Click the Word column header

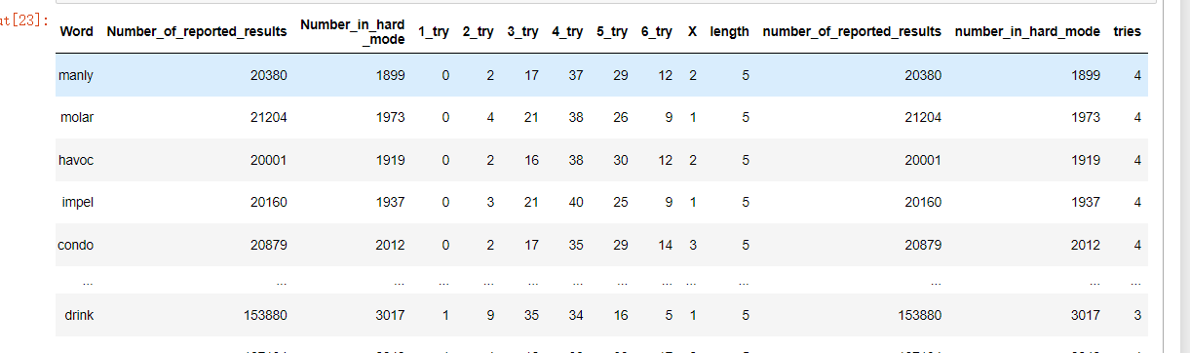(77, 32)
